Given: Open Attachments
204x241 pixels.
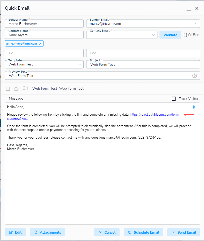Looking at the screenshot, I should coord(47,232).
